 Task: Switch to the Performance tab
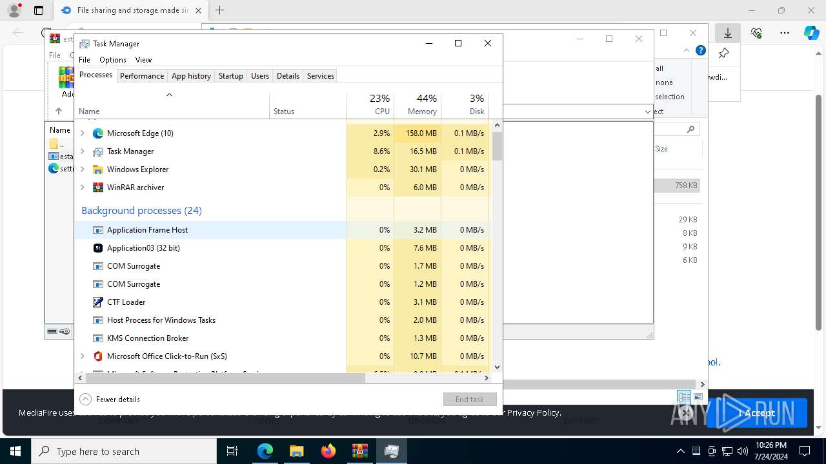pos(142,75)
